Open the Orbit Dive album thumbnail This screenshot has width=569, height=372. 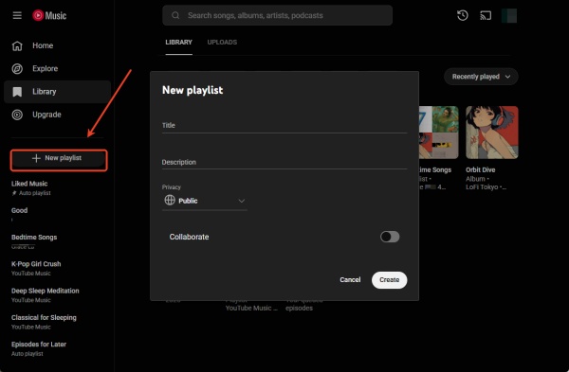pos(492,133)
